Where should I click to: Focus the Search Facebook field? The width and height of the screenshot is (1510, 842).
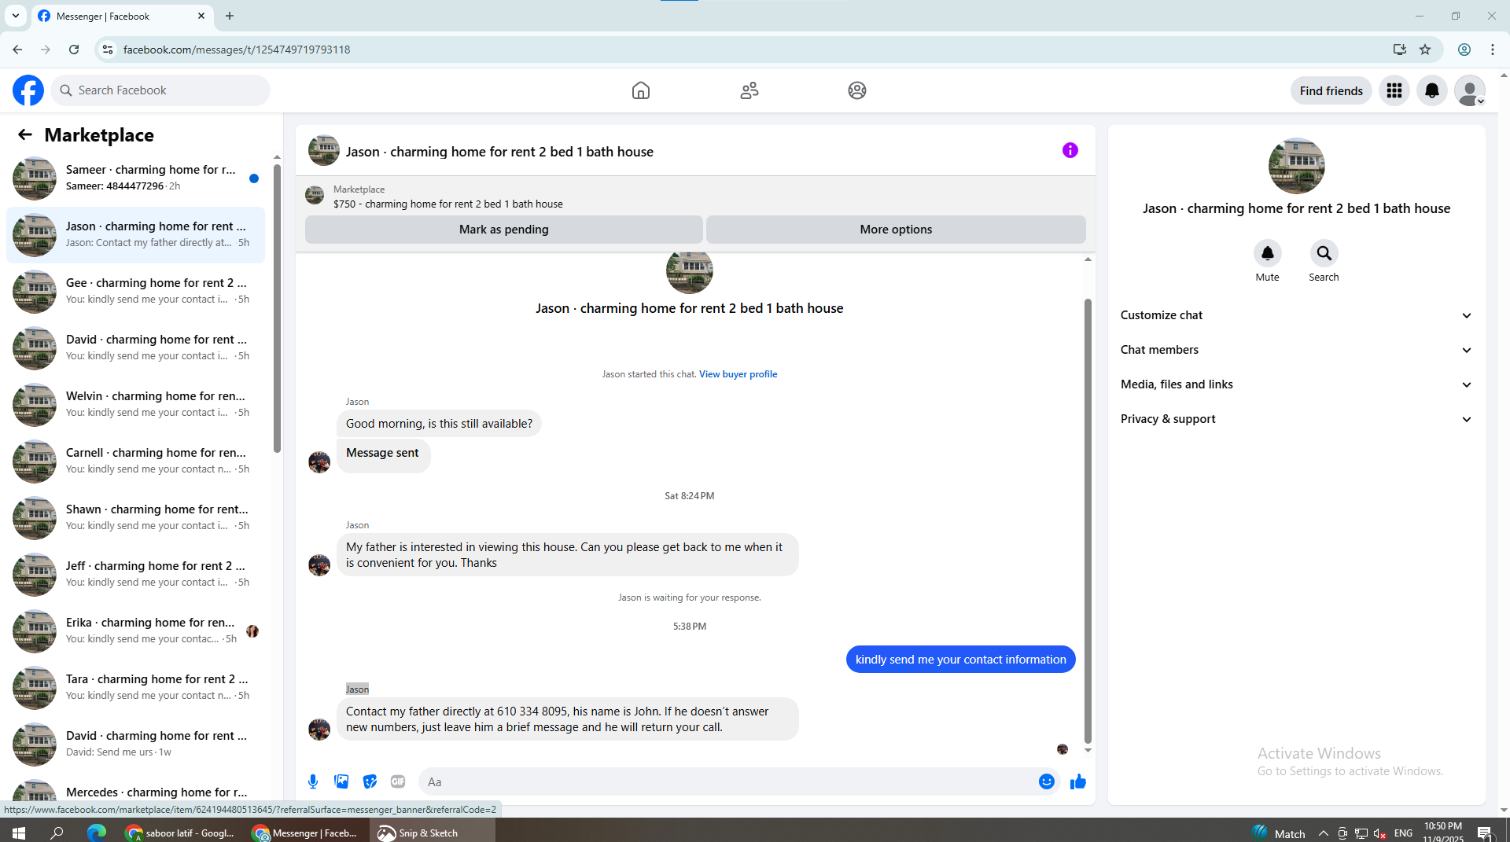pyautogui.click(x=160, y=90)
